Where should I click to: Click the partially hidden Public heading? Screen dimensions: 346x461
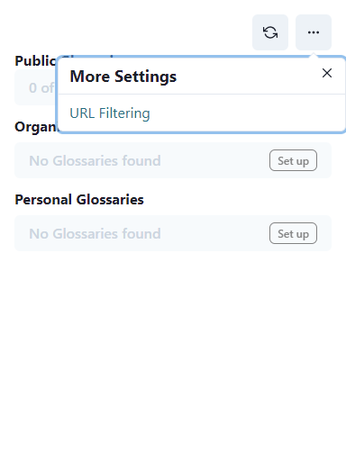(x=35, y=61)
